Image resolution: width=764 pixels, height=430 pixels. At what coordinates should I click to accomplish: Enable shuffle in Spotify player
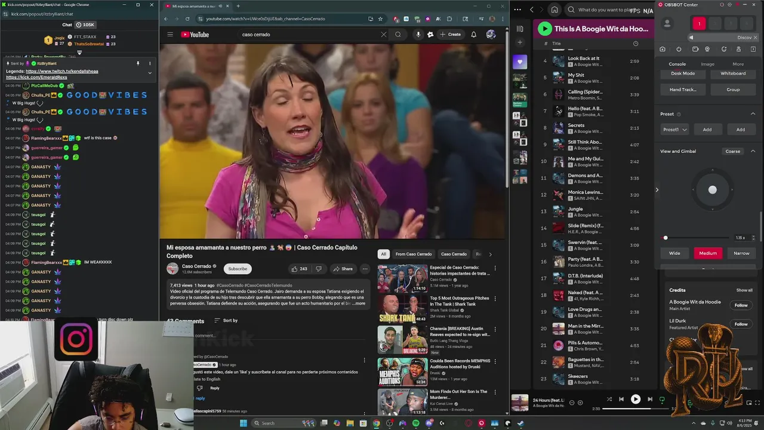(x=609, y=400)
